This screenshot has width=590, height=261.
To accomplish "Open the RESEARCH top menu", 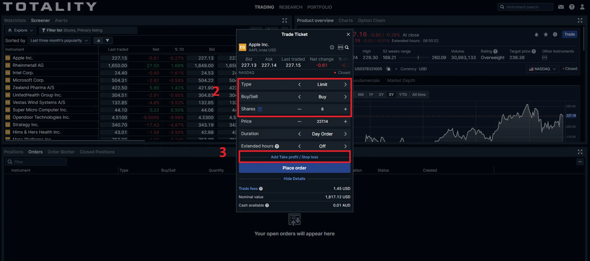I will pyautogui.click(x=291, y=7).
